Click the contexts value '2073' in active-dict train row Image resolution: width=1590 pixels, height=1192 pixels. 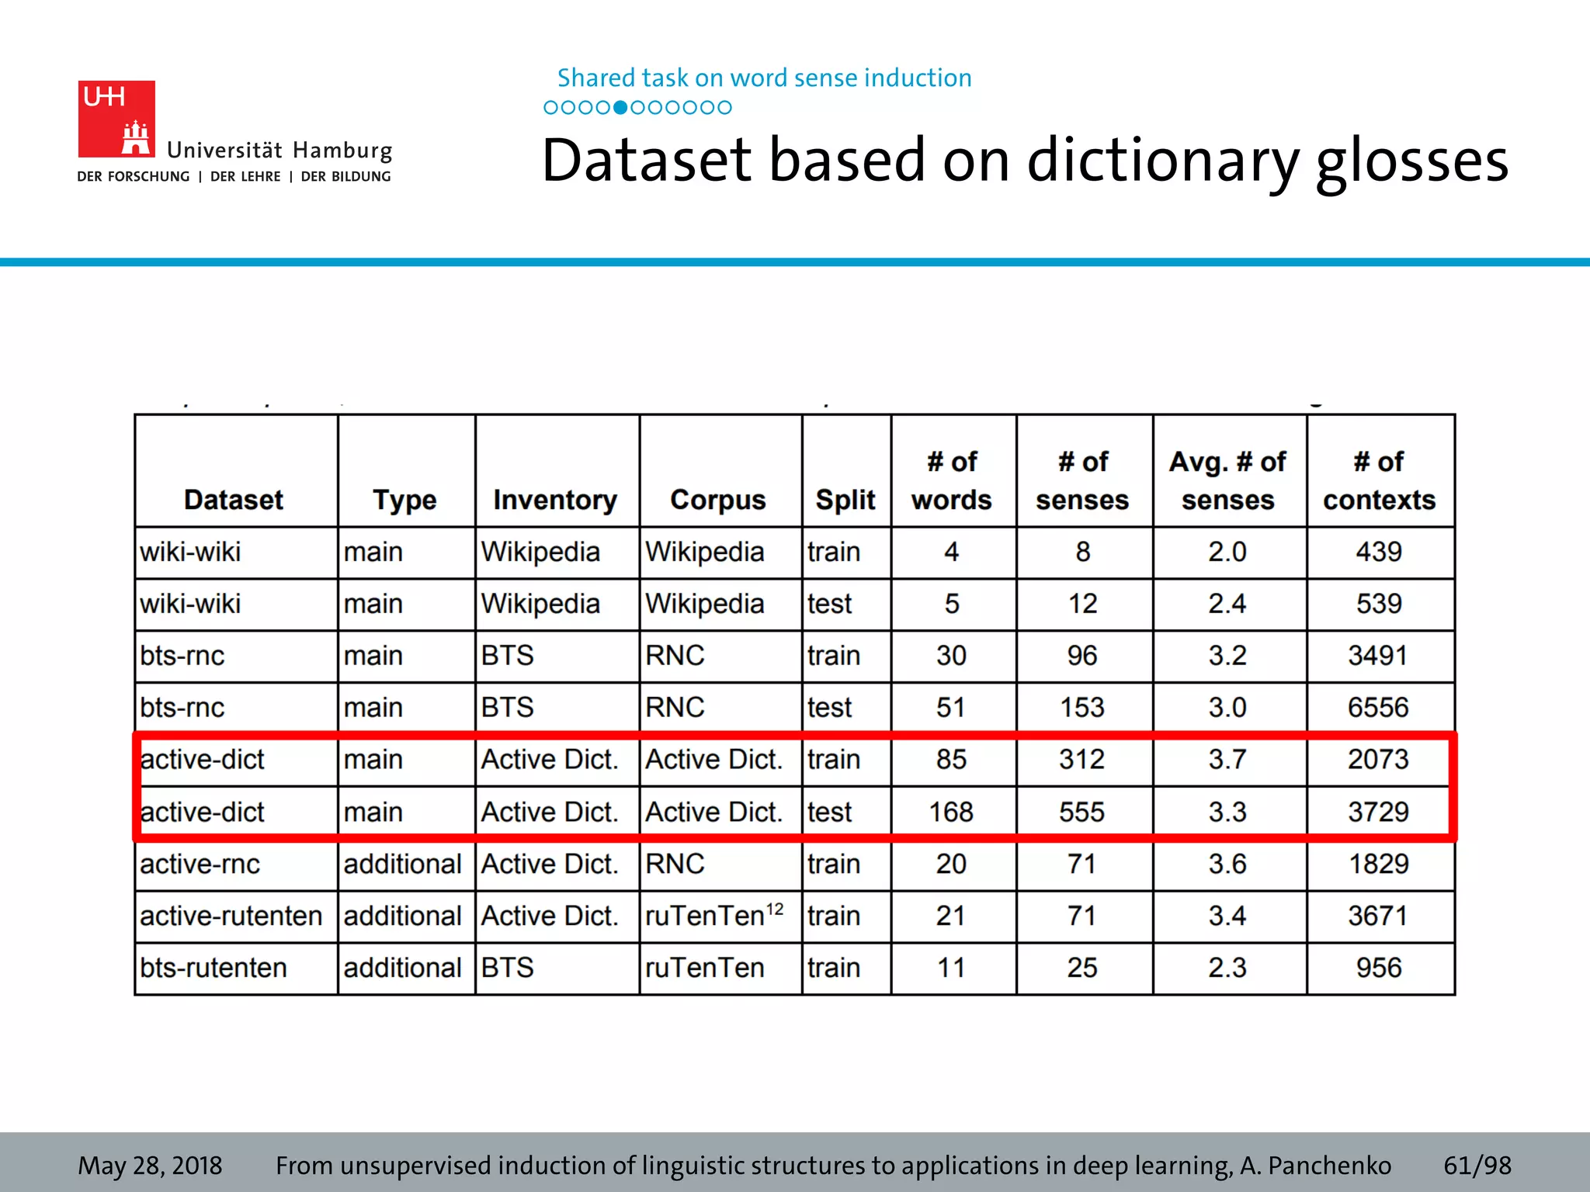(1378, 759)
